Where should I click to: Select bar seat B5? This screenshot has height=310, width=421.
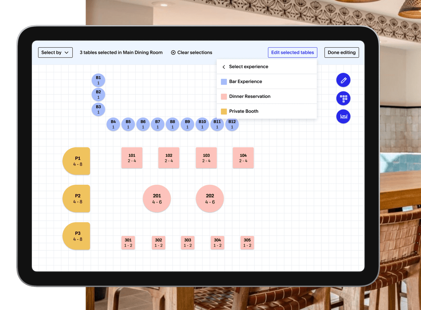(128, 124)
